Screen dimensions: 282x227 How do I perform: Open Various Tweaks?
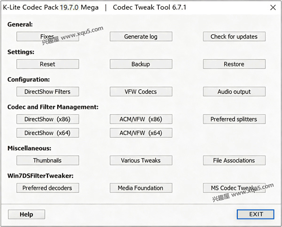coord(141,160)
